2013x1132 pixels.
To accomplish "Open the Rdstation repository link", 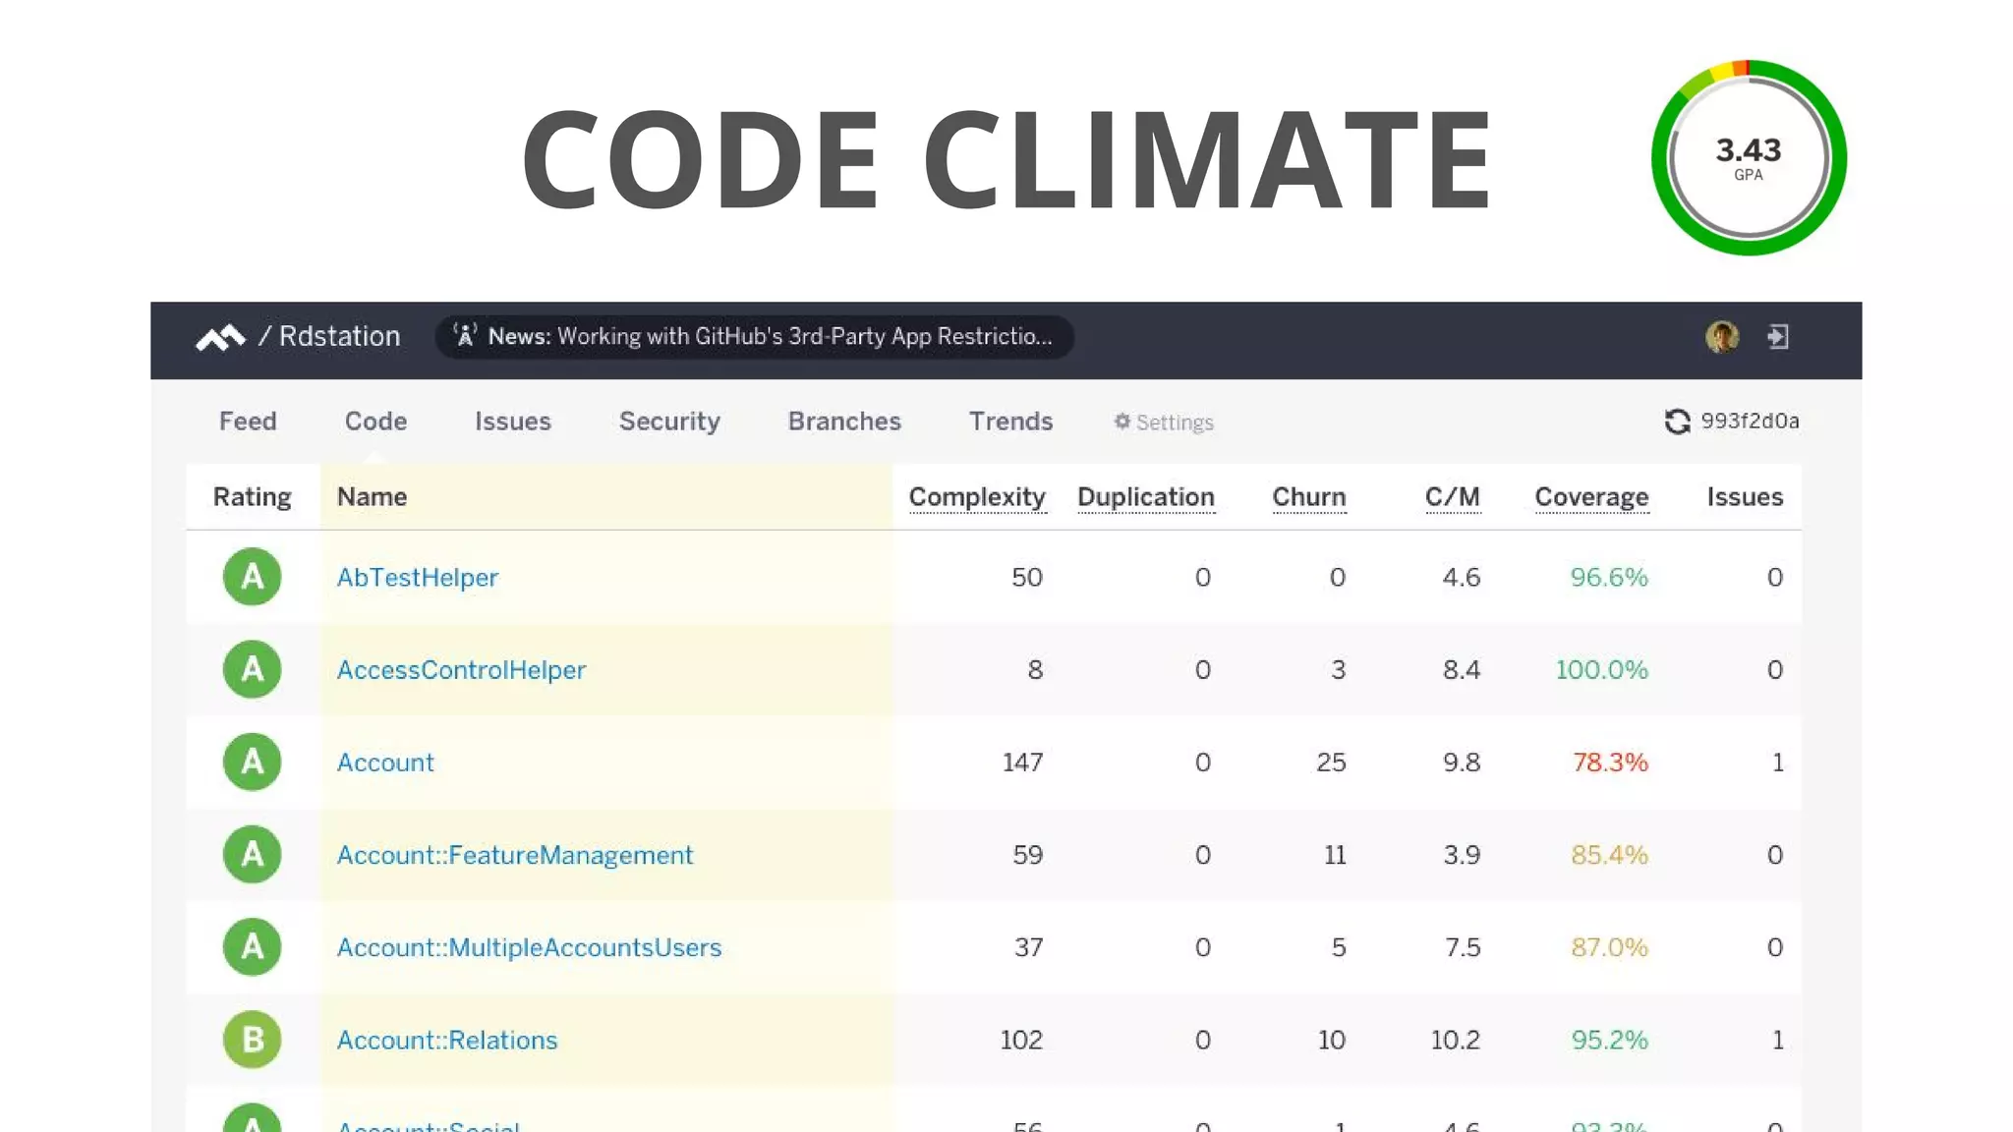I will 339,336.
